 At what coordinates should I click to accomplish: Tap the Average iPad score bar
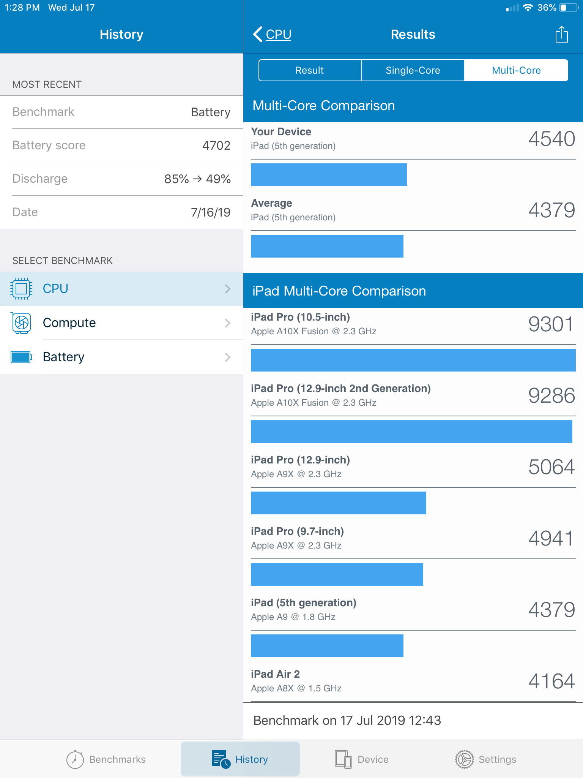pyautogui.click(x=327, y=246)
